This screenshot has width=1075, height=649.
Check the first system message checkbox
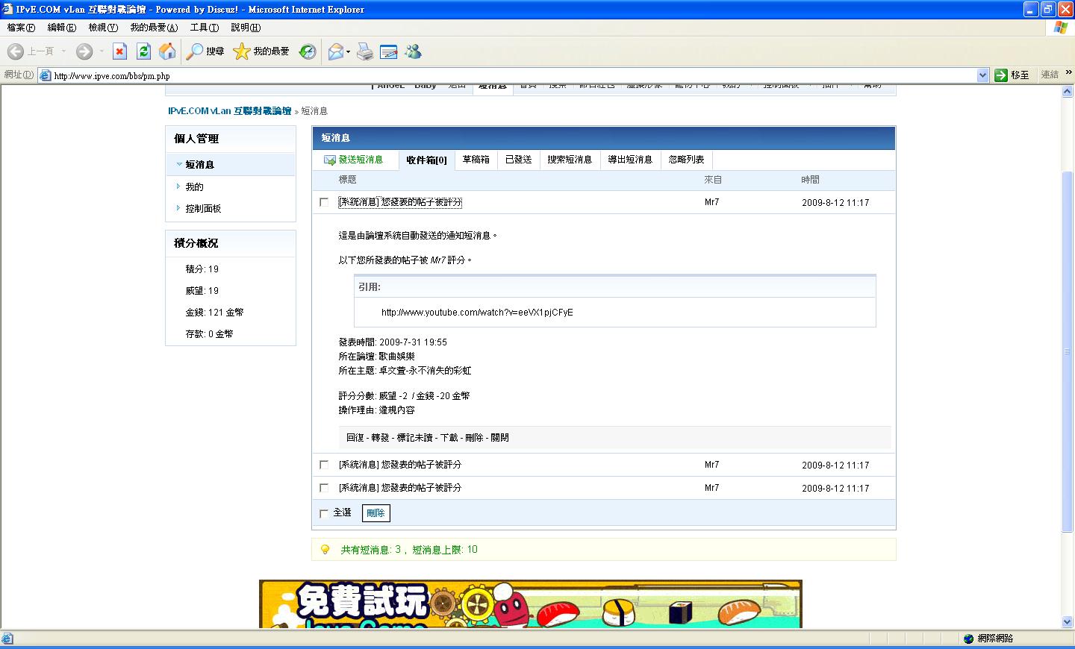tap(324, 202)
